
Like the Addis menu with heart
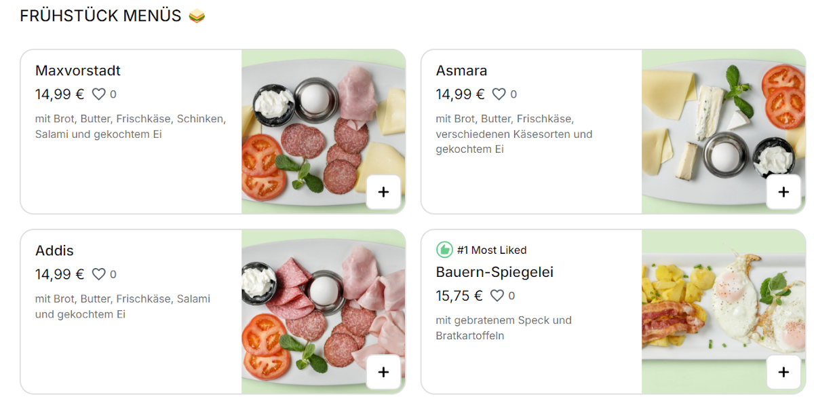click(99, 274)
